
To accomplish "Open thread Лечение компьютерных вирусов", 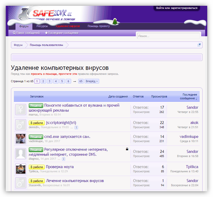I will 75,181.
